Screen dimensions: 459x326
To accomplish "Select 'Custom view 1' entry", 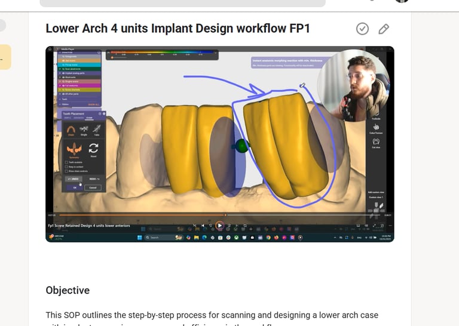I will click(376, 198).
